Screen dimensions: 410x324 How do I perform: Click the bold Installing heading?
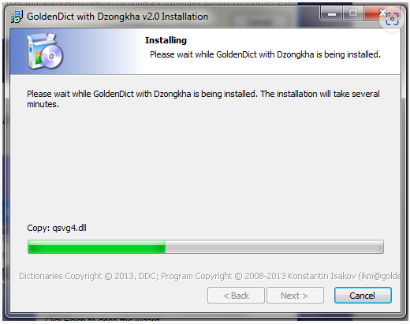click(x=166, y=40)
